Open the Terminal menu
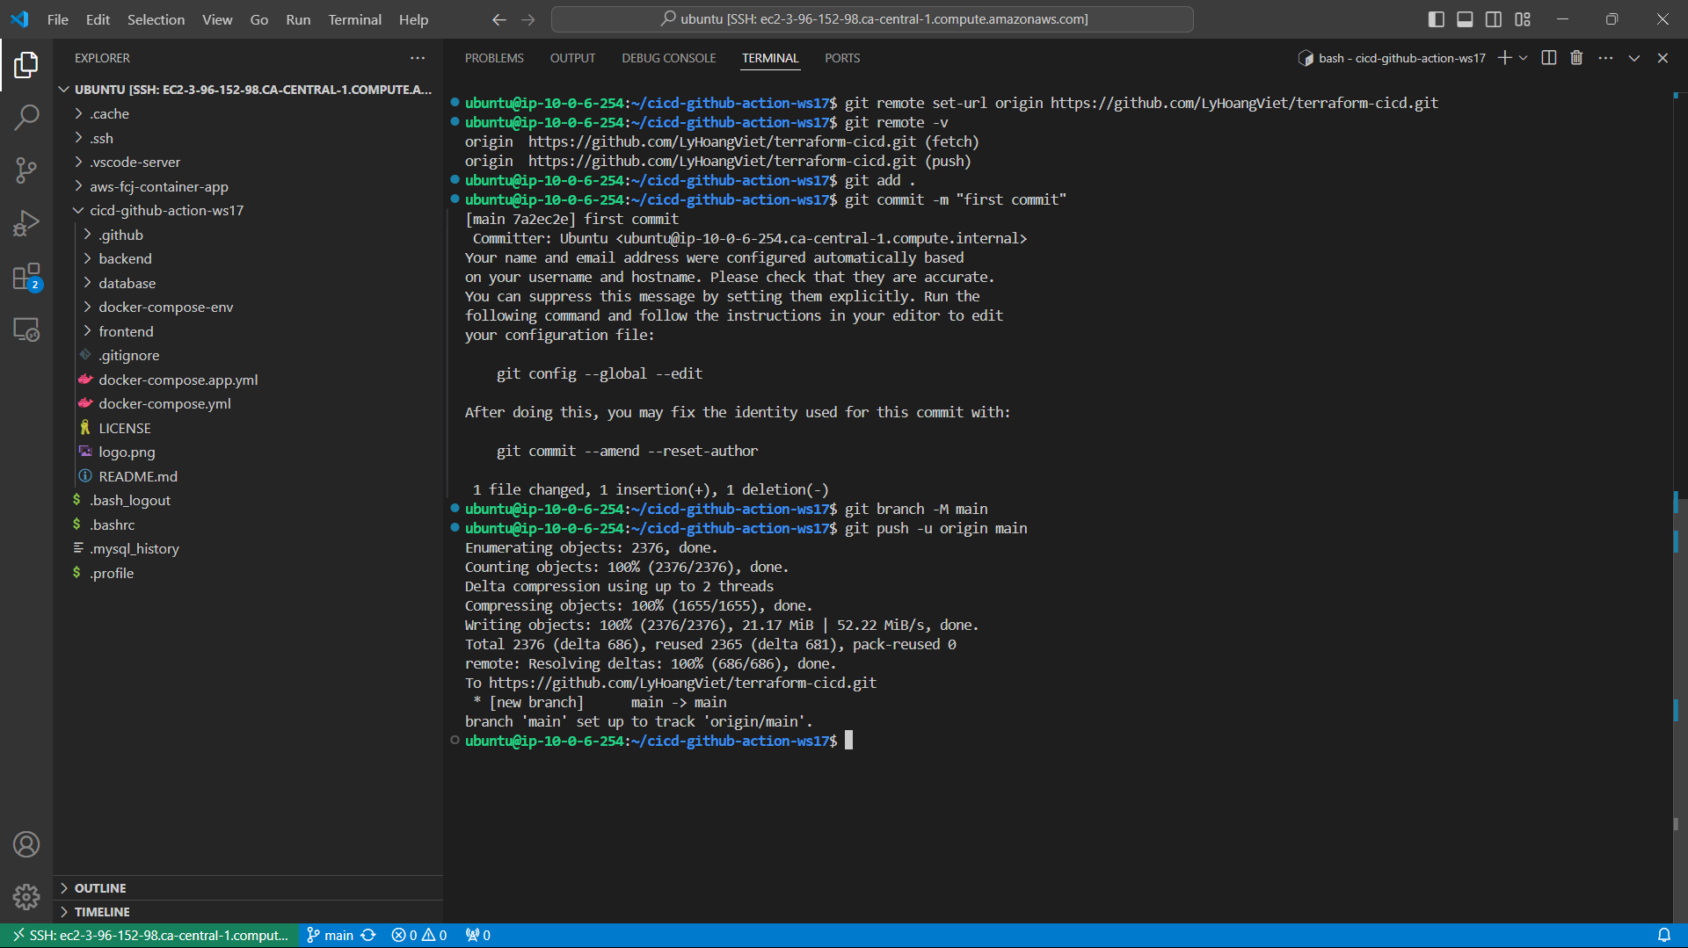Screen dimensions: 1688x948 (x=354, y=19)
